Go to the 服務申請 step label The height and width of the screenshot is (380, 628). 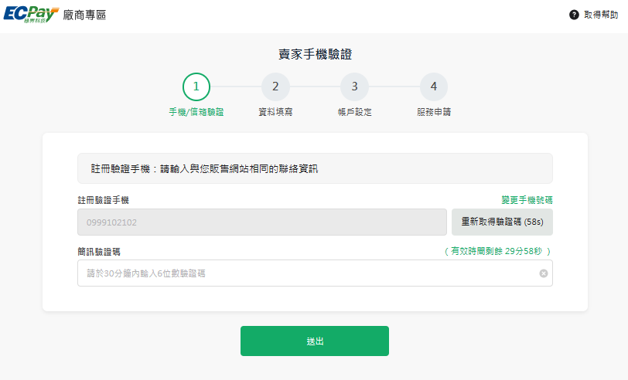pyautogui.click(x=433, y=112)
